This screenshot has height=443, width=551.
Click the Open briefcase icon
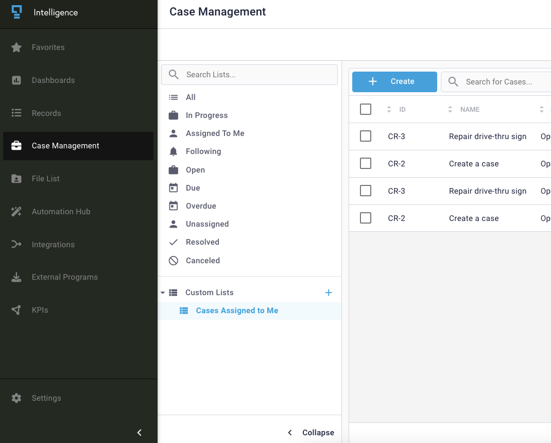point(173,170)
